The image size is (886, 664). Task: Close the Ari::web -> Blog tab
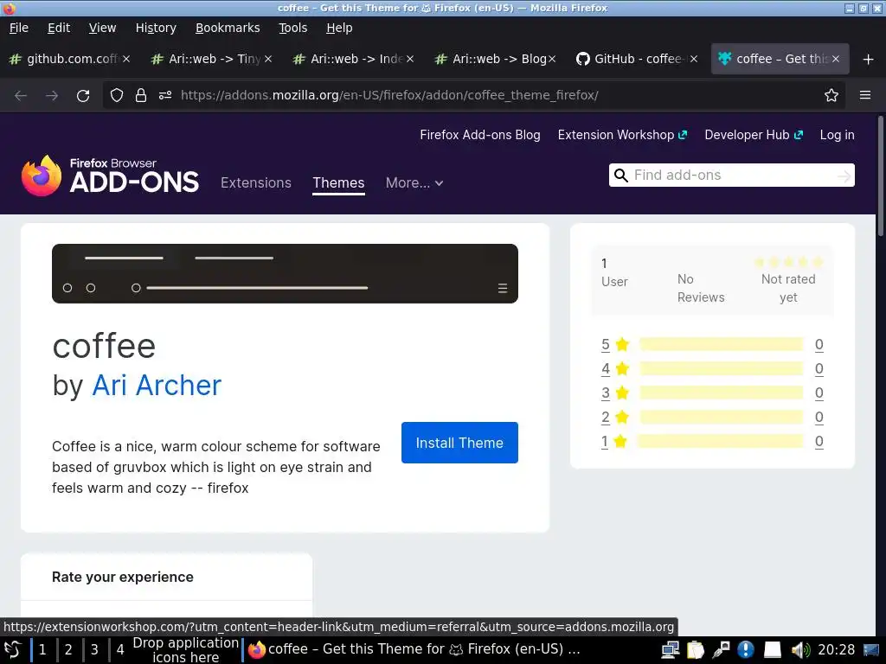pyautogui.click(x=552, y=59)
